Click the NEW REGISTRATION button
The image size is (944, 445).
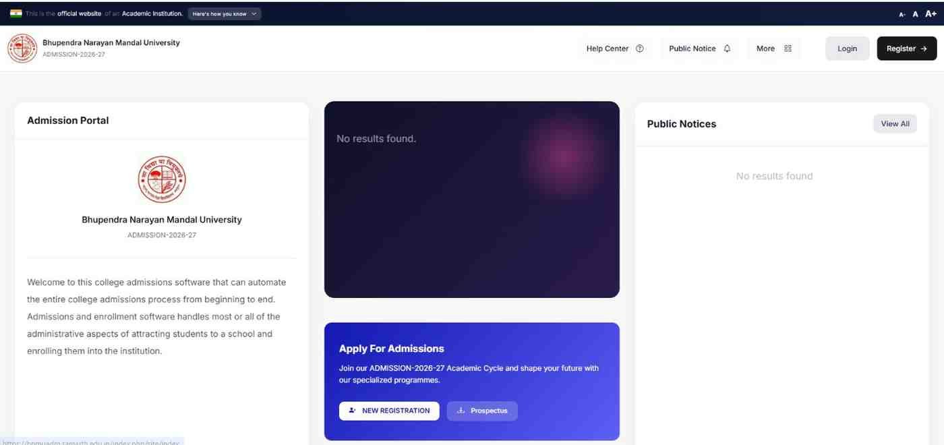[389, 411]
